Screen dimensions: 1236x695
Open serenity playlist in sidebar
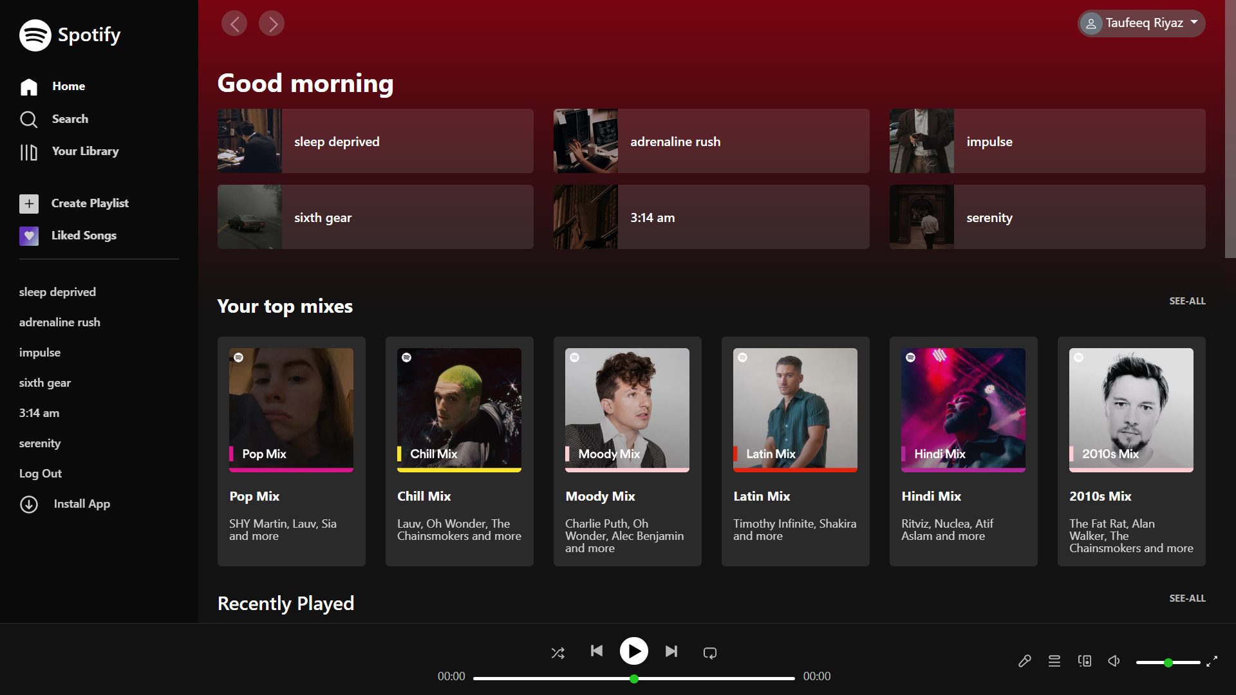[x=40, y=443]
